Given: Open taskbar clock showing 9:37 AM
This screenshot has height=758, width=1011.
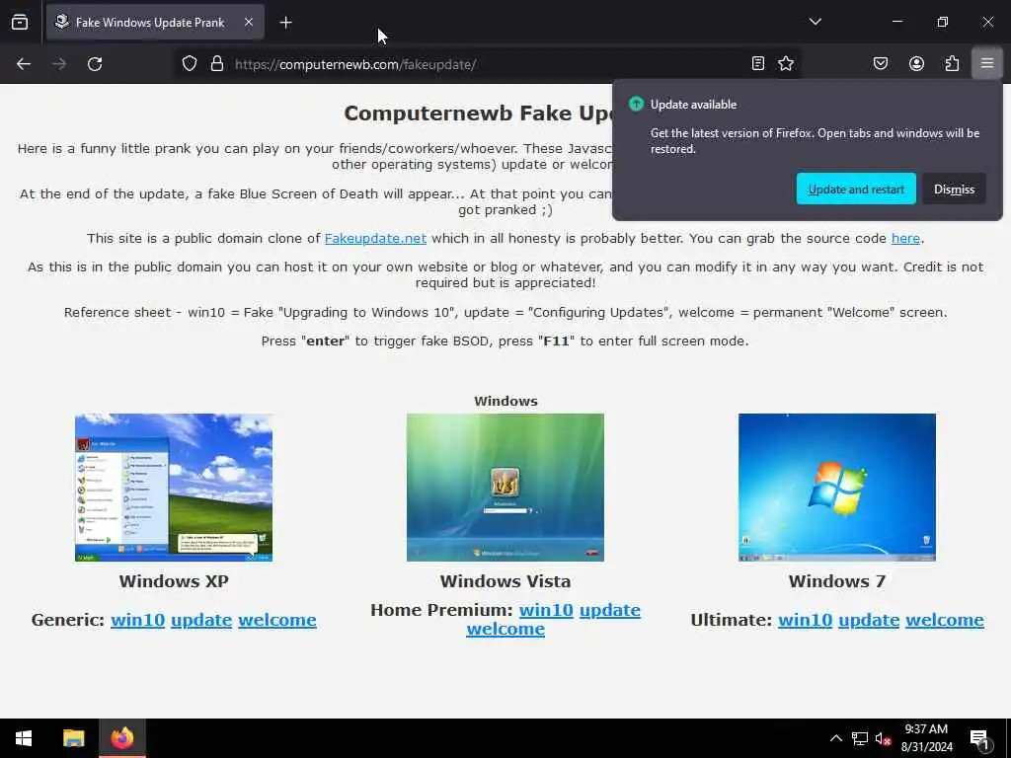Looking at the screenshot, I should pos(926,738).
